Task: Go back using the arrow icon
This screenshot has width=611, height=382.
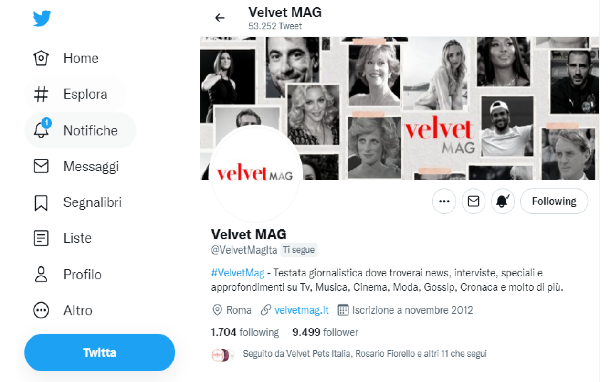Action: pos(220,18)
